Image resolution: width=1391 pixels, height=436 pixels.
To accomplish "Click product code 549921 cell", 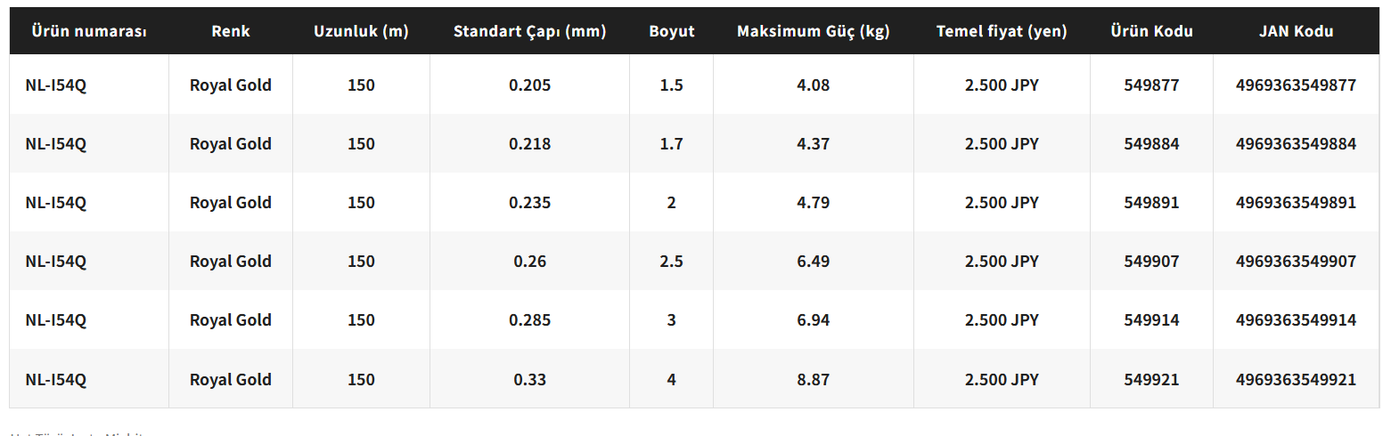I will click(1151, 379).
